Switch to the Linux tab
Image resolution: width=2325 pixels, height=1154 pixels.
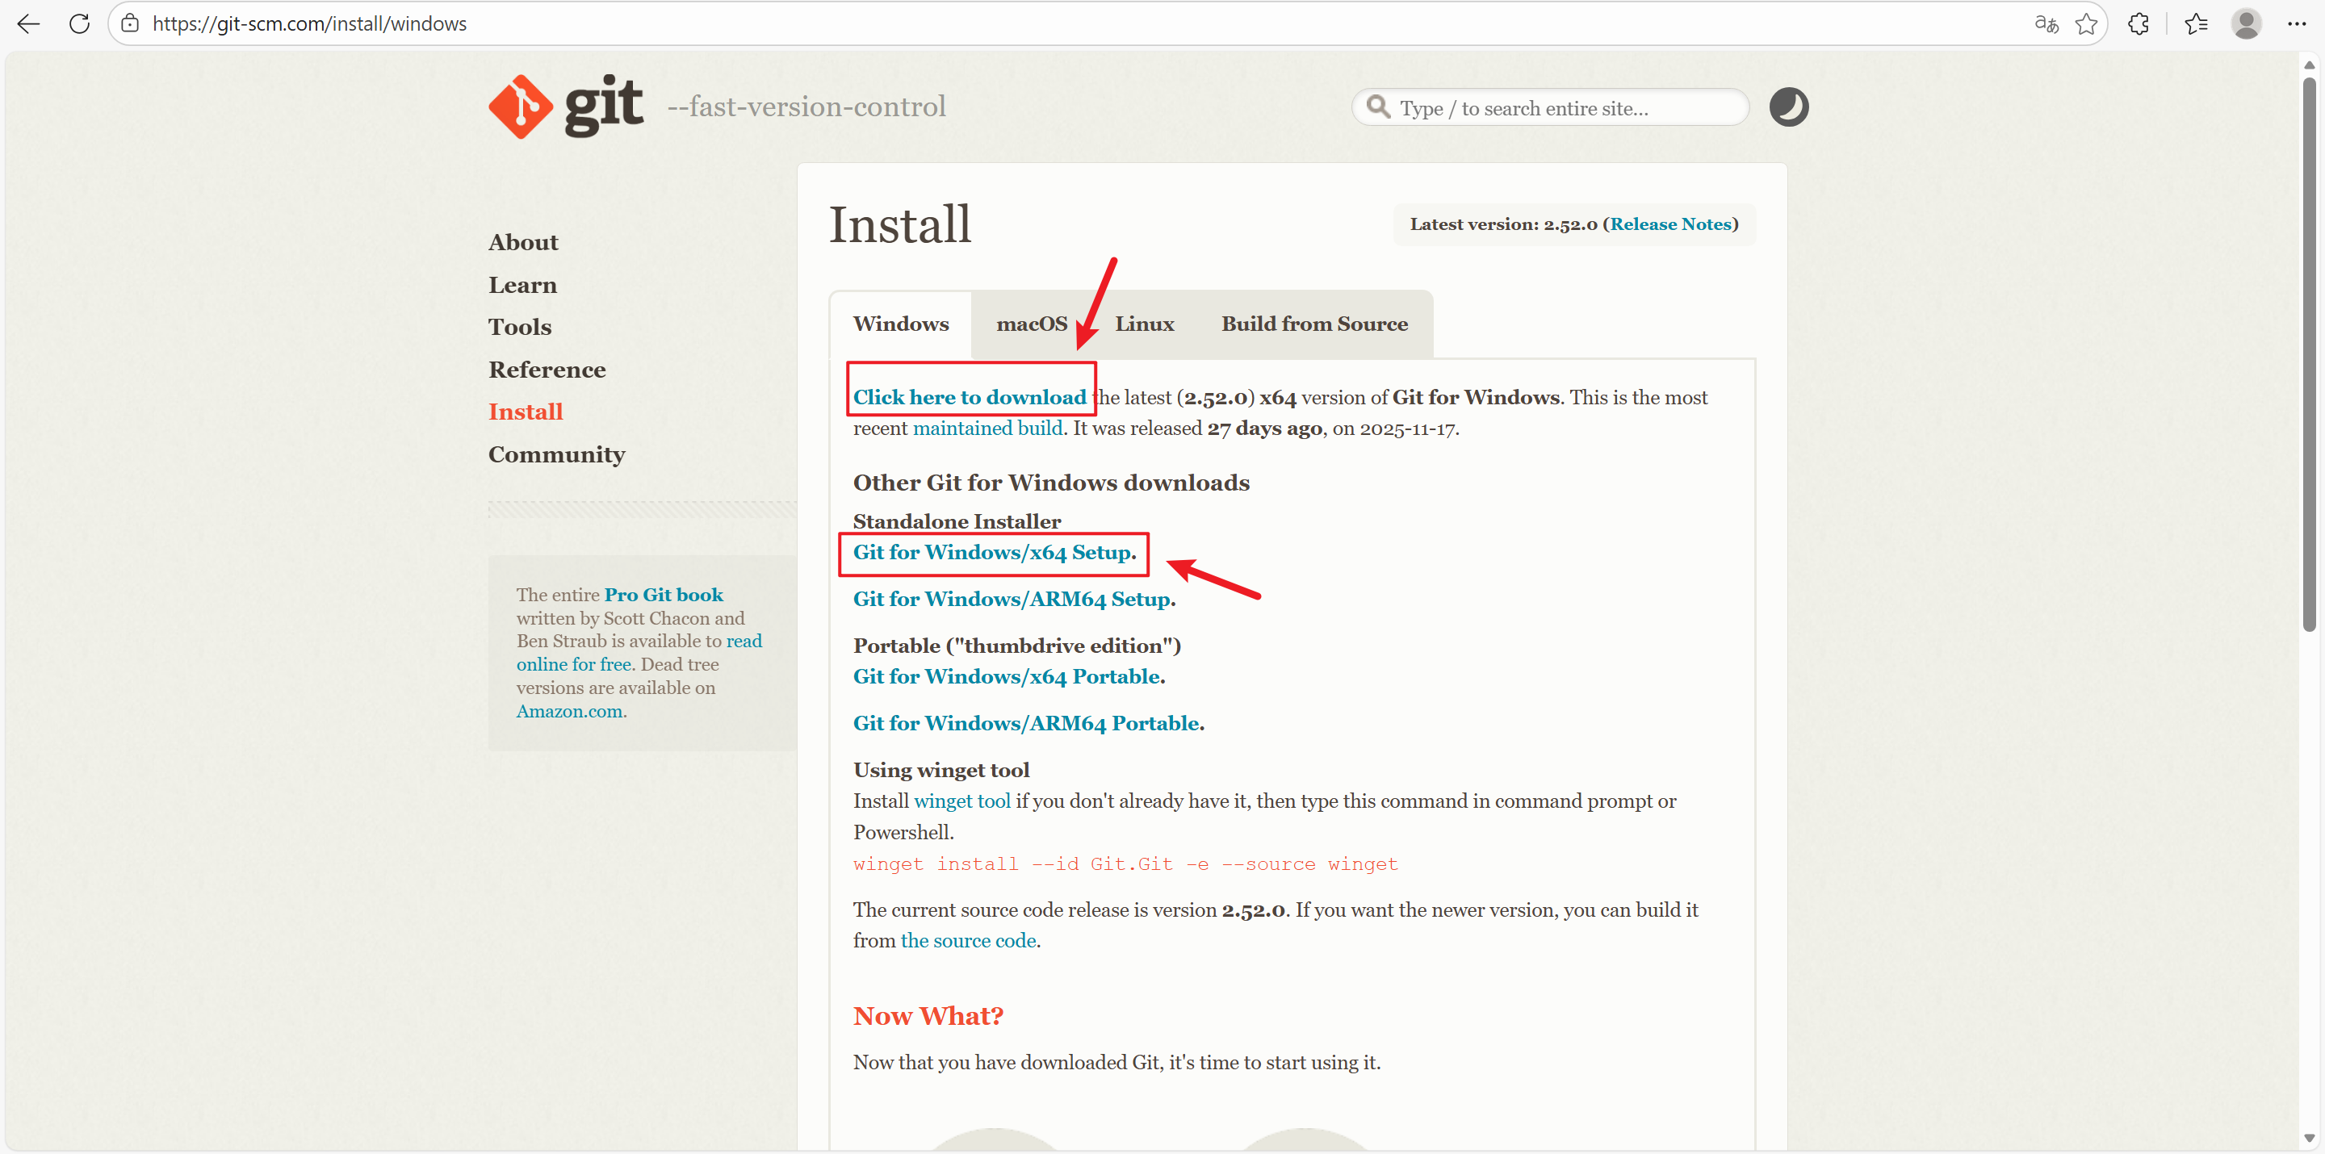(1144, 324)
